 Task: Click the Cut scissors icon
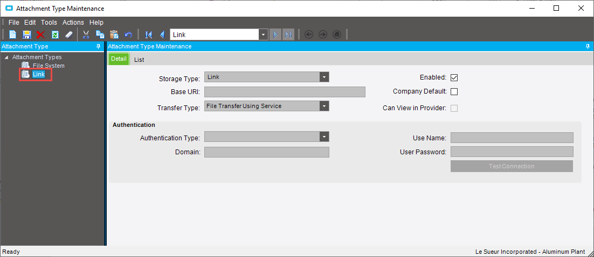coord(86,35)
